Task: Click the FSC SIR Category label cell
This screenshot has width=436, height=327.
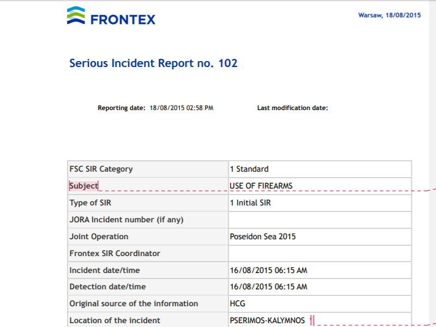Action: coord(148,169)
